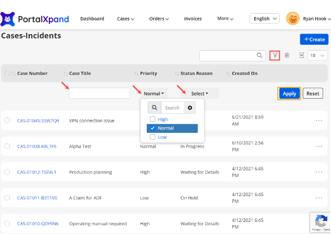Open Ryan Hook's profile avatar
The image size is (331, 234).
coord(292,18)
